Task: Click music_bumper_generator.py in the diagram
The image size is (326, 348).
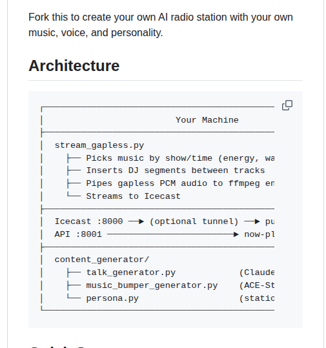Action: pyautogui.click(x=152, y=285)
